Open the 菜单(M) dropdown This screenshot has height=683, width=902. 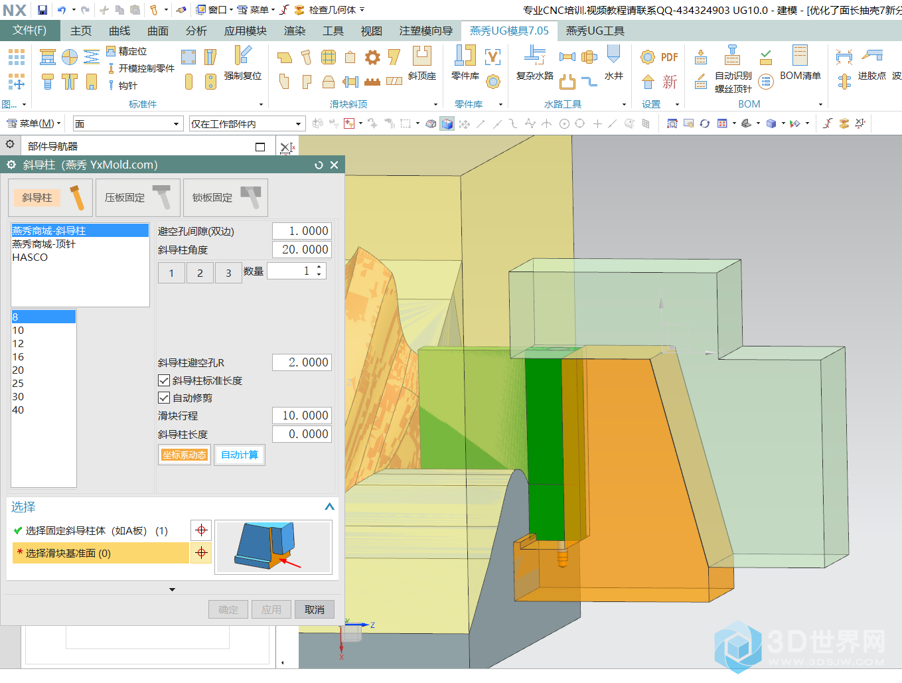point(33,123)
